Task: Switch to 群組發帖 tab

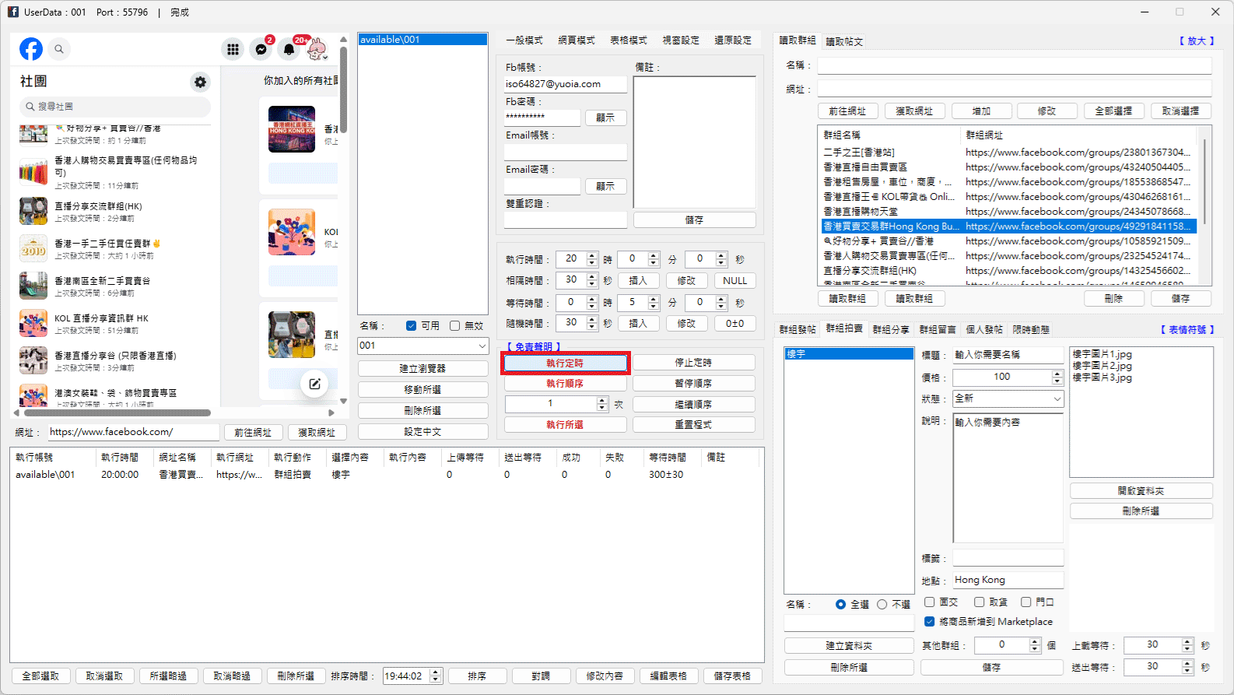Action: click(x=798, y=330)
